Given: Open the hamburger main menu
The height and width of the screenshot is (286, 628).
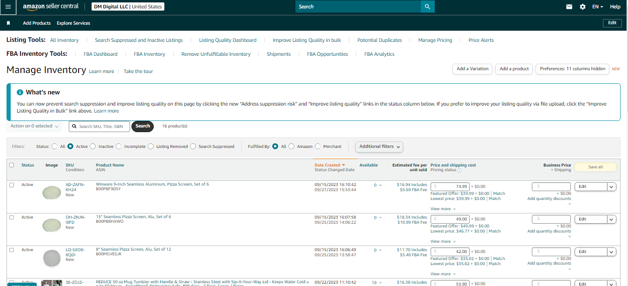Looking at the screenshot, I should click(x=8, y=7).
